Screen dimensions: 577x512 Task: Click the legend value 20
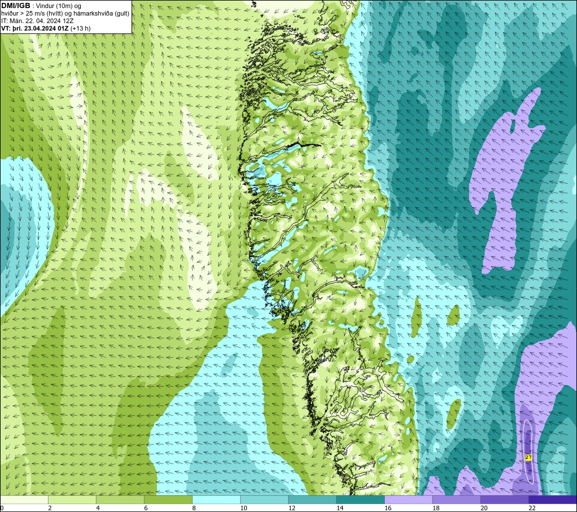(484, 509)
